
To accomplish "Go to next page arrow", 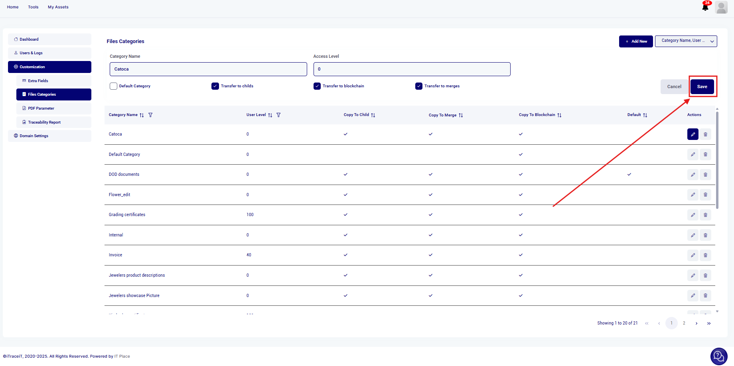I will point(697,323).
